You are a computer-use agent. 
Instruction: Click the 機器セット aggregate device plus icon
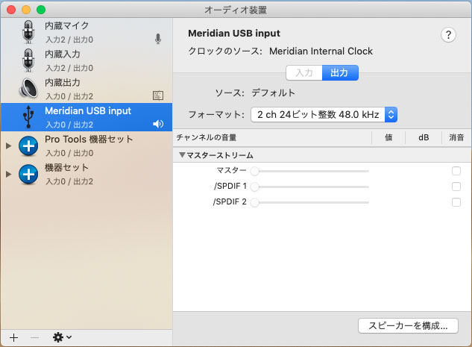click(28, 174)
